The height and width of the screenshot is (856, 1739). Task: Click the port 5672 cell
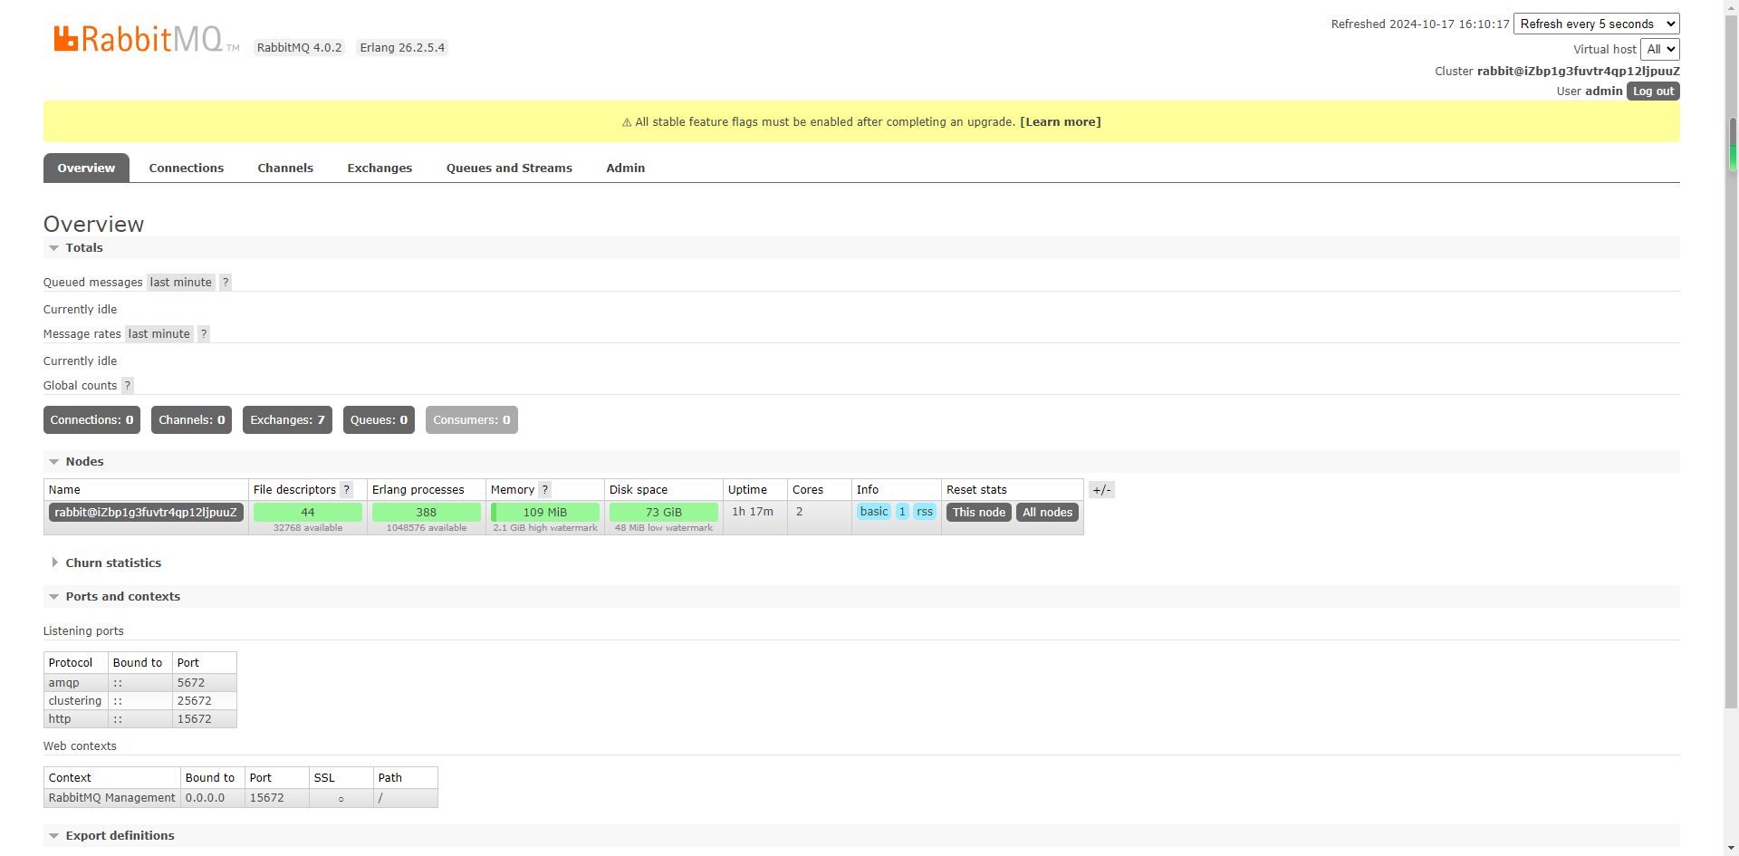pos(205,683)
